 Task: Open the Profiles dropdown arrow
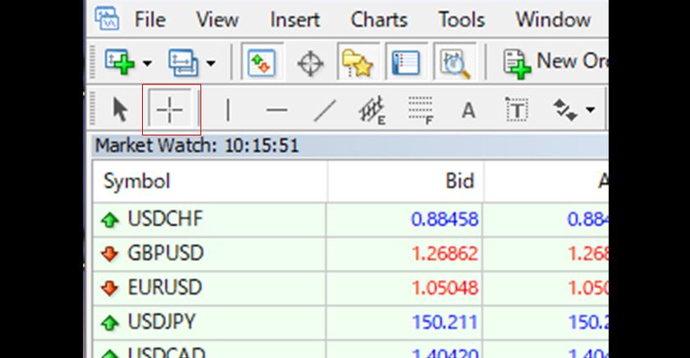coord(211,63)
